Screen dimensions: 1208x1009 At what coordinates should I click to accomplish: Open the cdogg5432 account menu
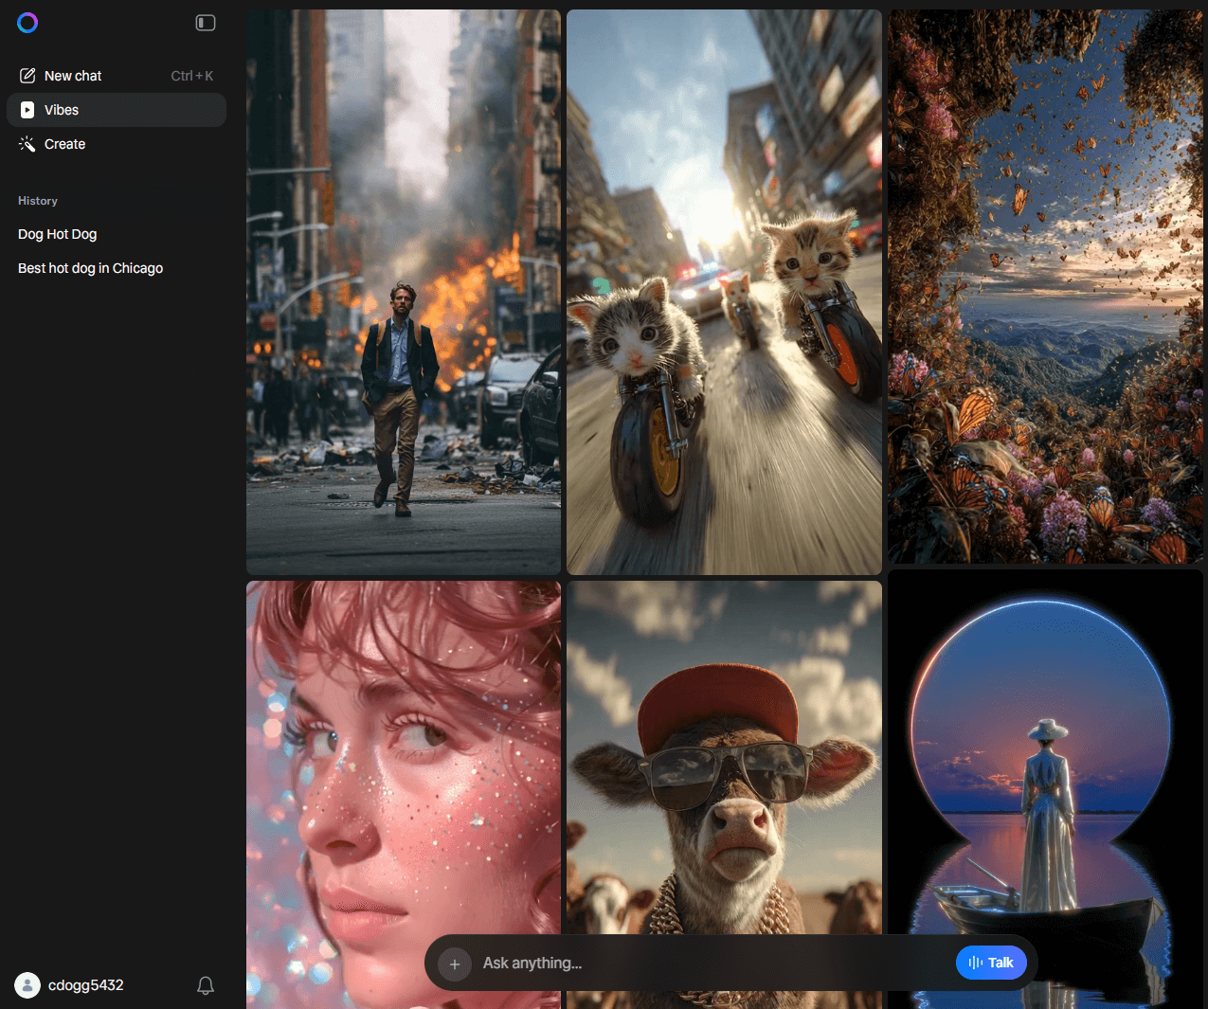coord(86,985)
